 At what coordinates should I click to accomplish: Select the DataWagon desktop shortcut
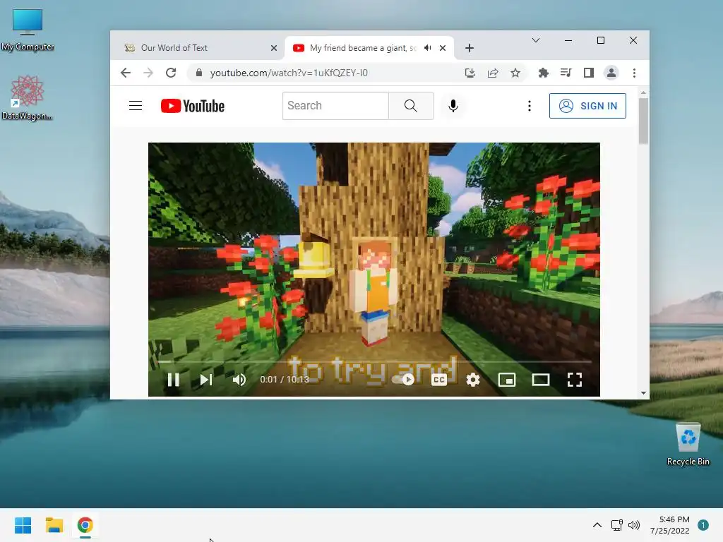click(x=28, y=97)
